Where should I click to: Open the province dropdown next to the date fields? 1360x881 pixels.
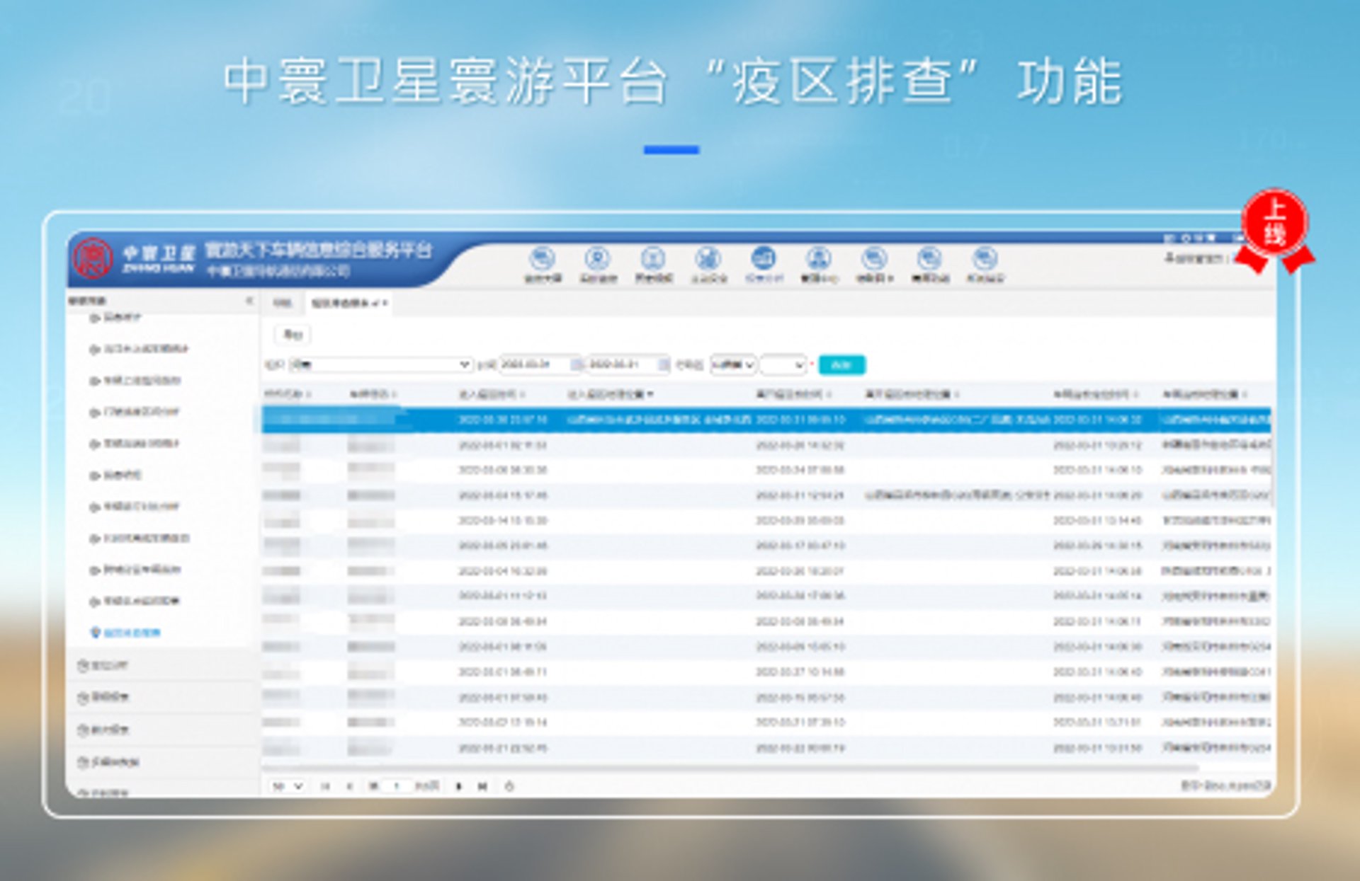(732, 364)
